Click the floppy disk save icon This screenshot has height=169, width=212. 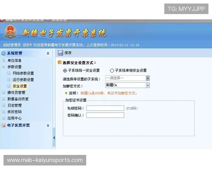point(60,53)
